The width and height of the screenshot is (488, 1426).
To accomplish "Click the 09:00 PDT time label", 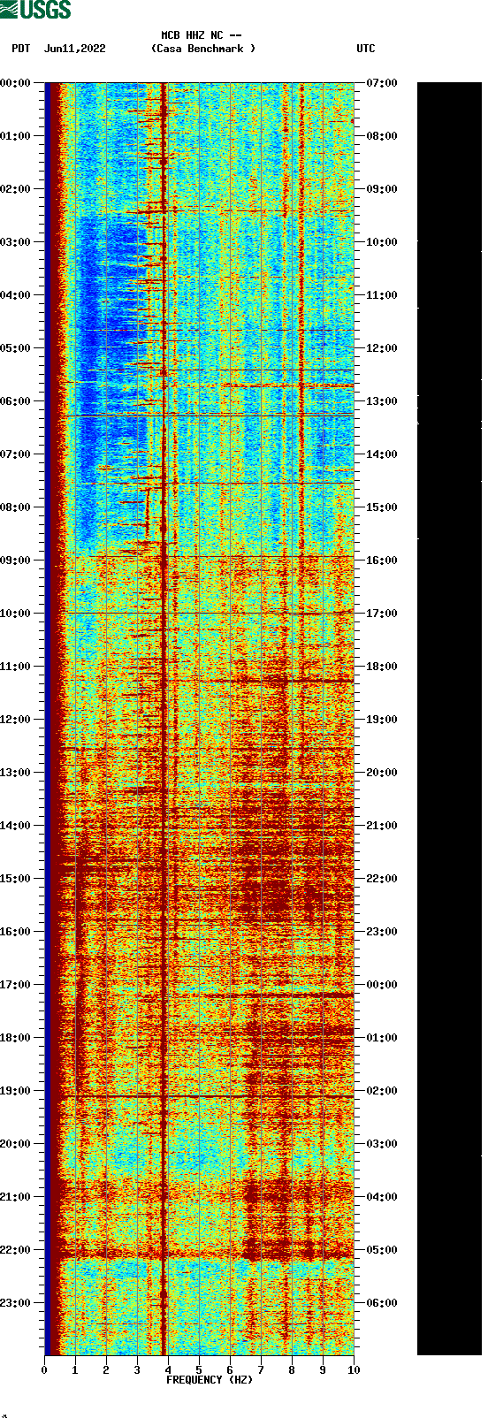I will [x=16, y=560].
